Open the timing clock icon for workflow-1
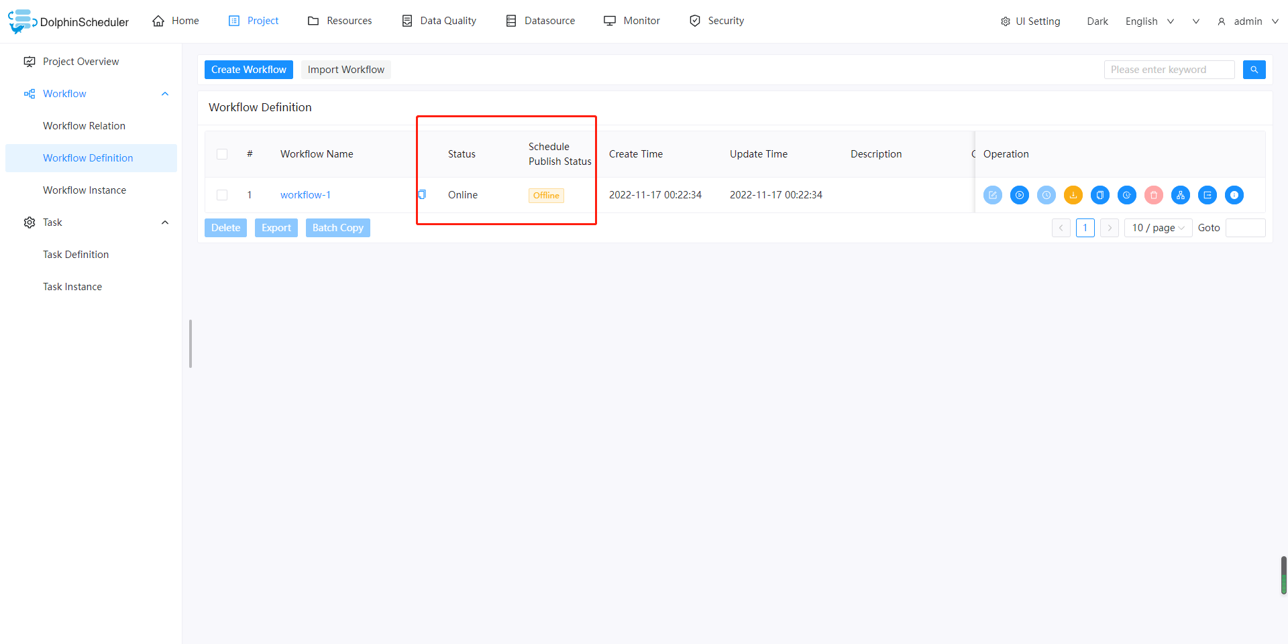The width and height of the screenshot is (1288, 644). [x=1046, y=195]
